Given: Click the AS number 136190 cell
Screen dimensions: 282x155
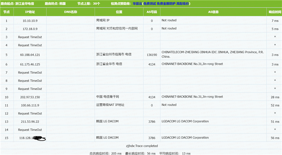Looking at the screenshot, I should pyautogui.click(x=152, y=55).
